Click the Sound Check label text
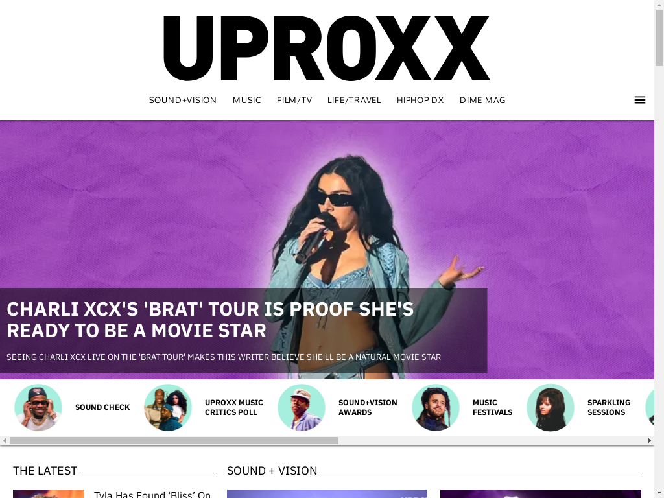The image size is (664, 498). pyautogui.click(x=102, y=407)
